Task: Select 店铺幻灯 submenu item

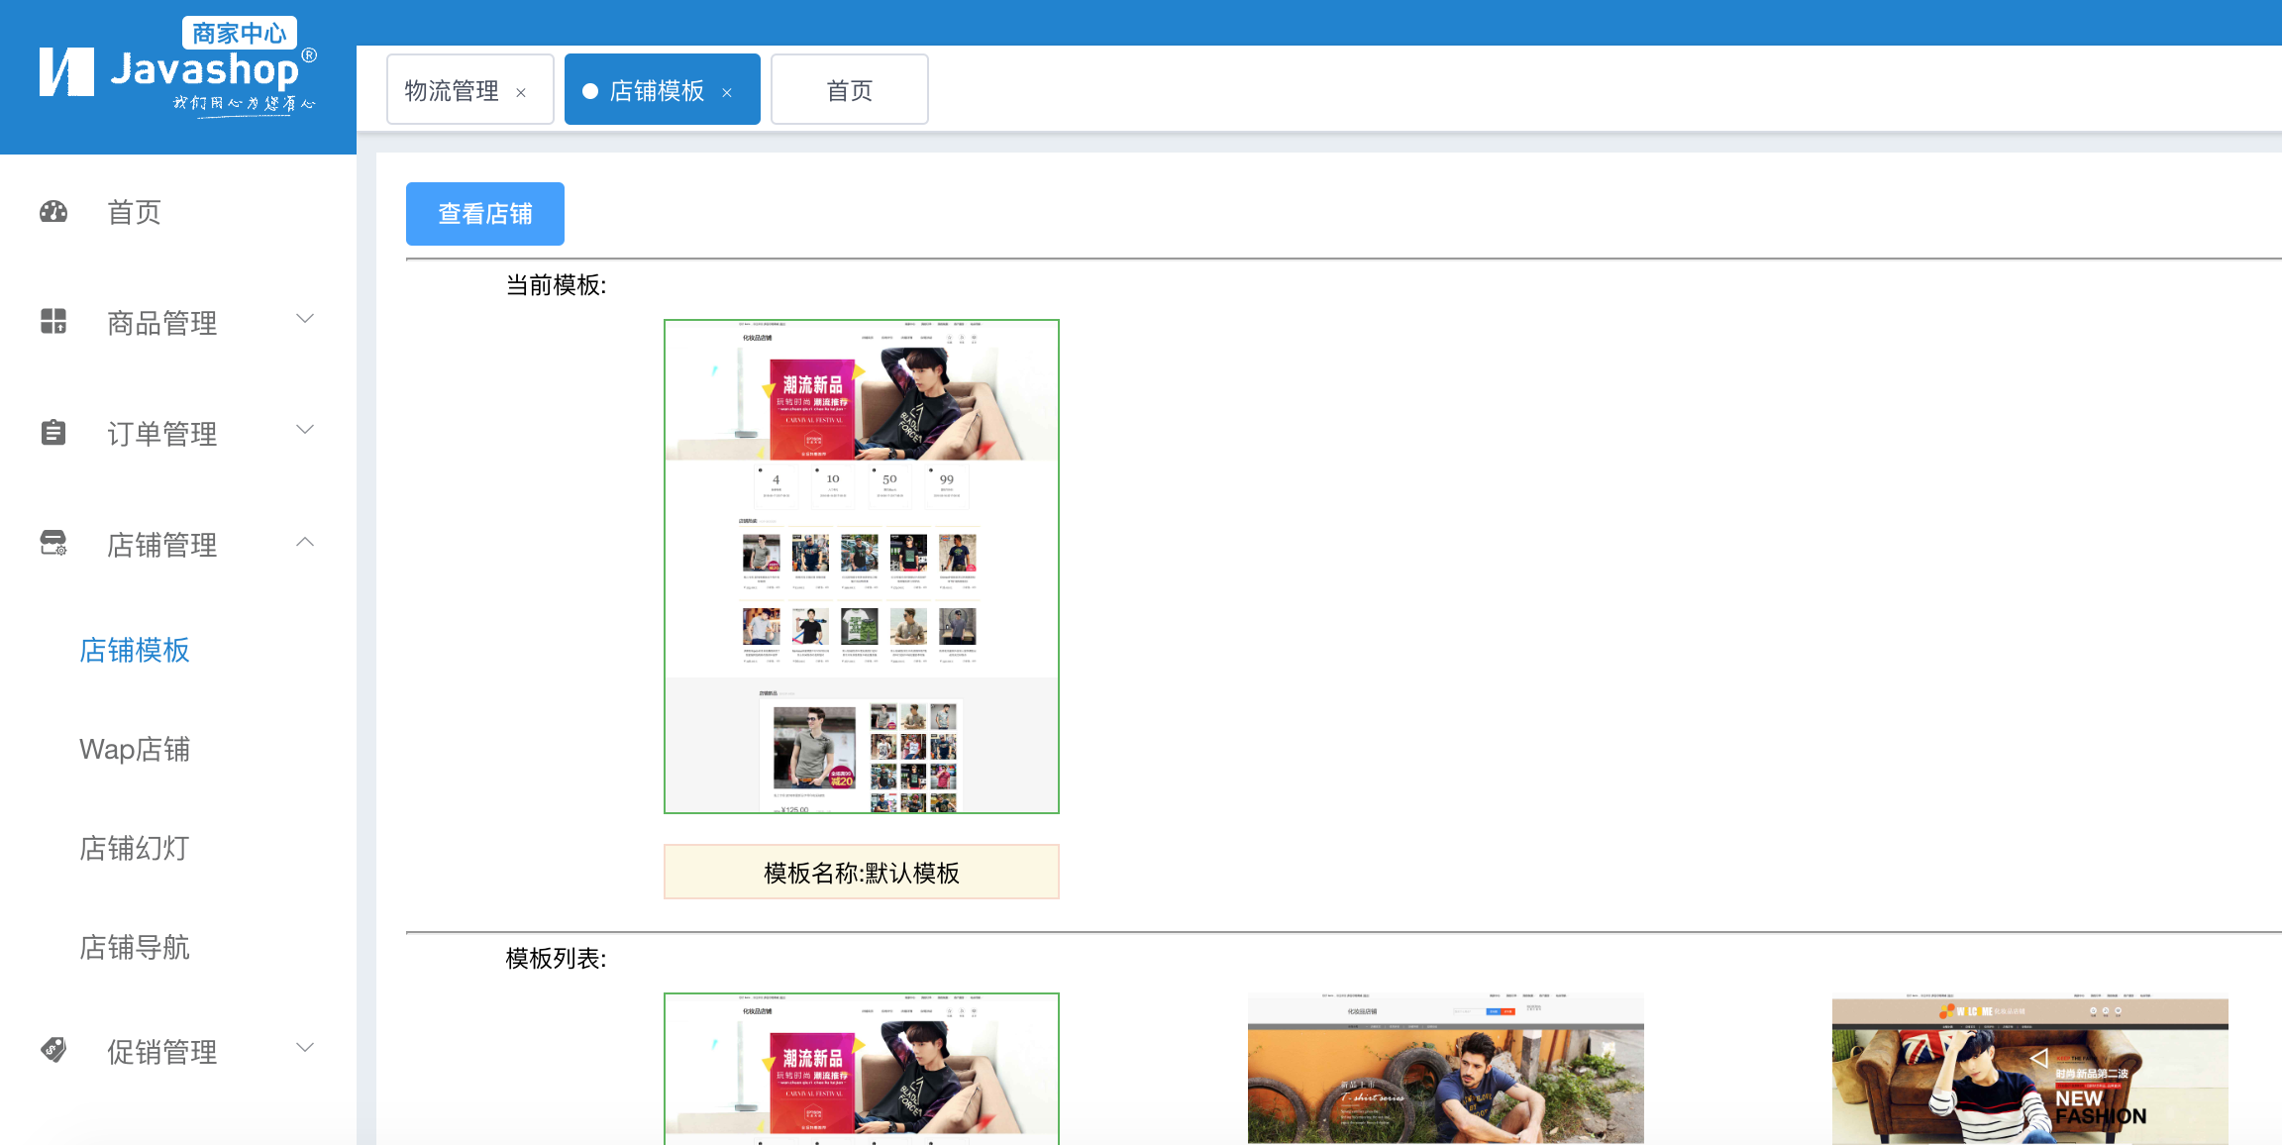Action: (135, 848)
